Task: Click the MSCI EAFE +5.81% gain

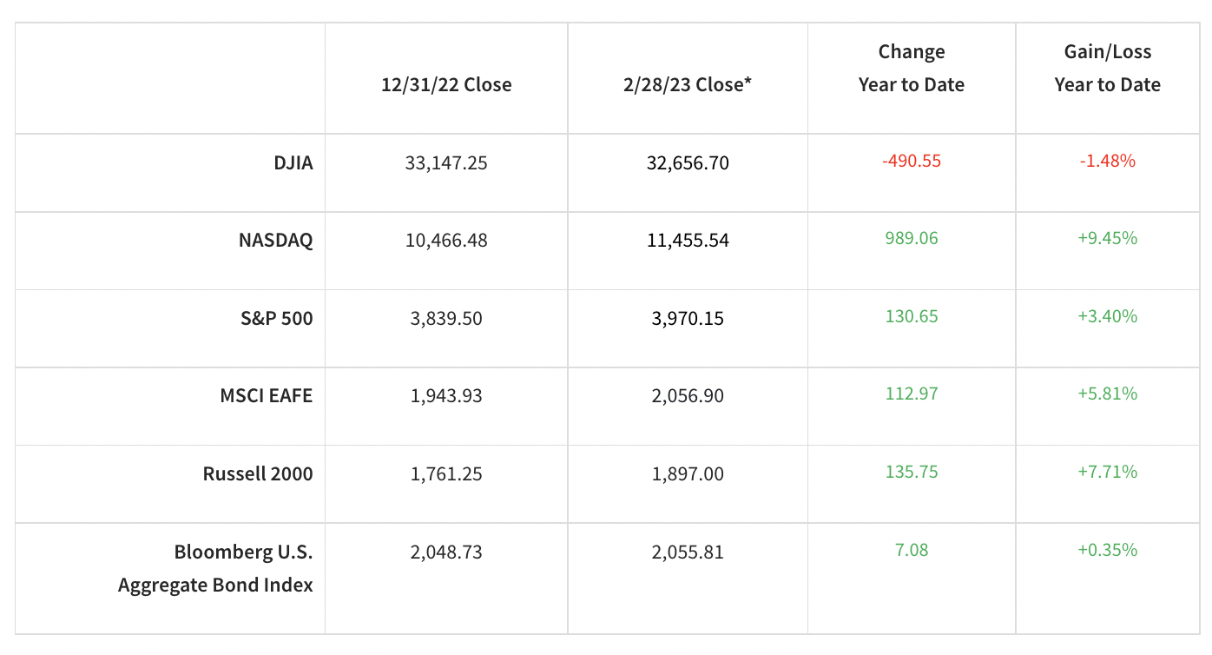Action: 1107,394
